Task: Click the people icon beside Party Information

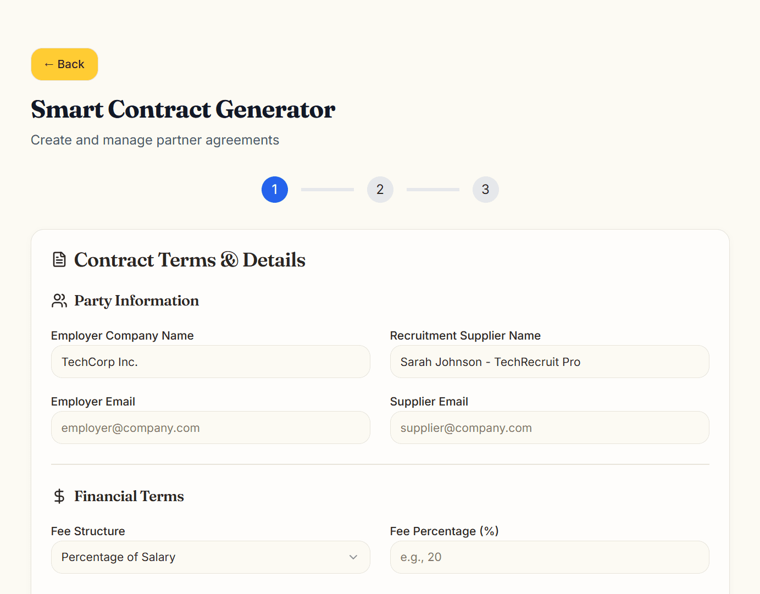Action: pyautogui.click(x=59, y=301)
